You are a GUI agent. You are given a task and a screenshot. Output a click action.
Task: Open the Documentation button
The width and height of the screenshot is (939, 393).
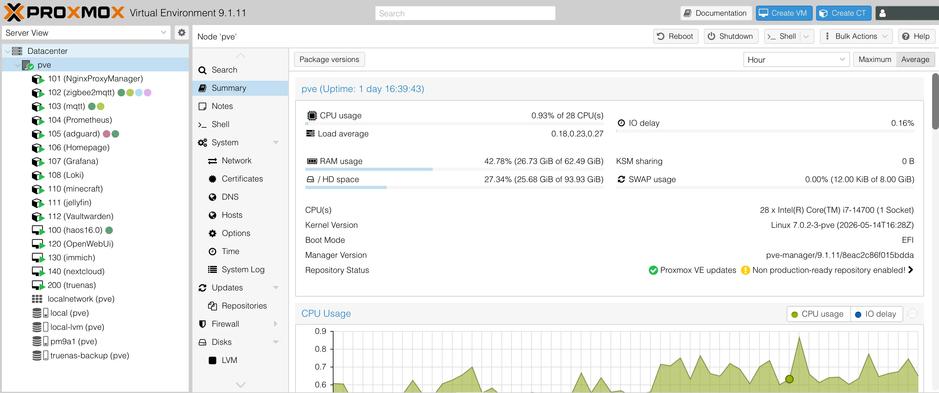716,13
